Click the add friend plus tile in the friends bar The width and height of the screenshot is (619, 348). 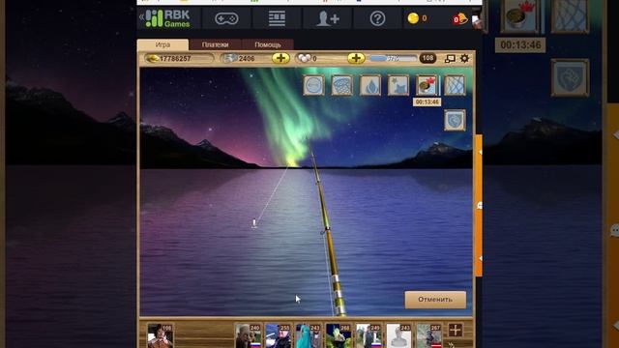pyautogui.click(x=456, y=330)
